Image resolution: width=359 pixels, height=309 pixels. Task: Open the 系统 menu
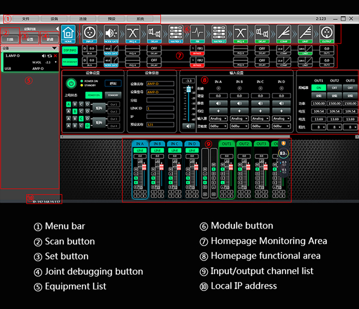coord(140,19)
